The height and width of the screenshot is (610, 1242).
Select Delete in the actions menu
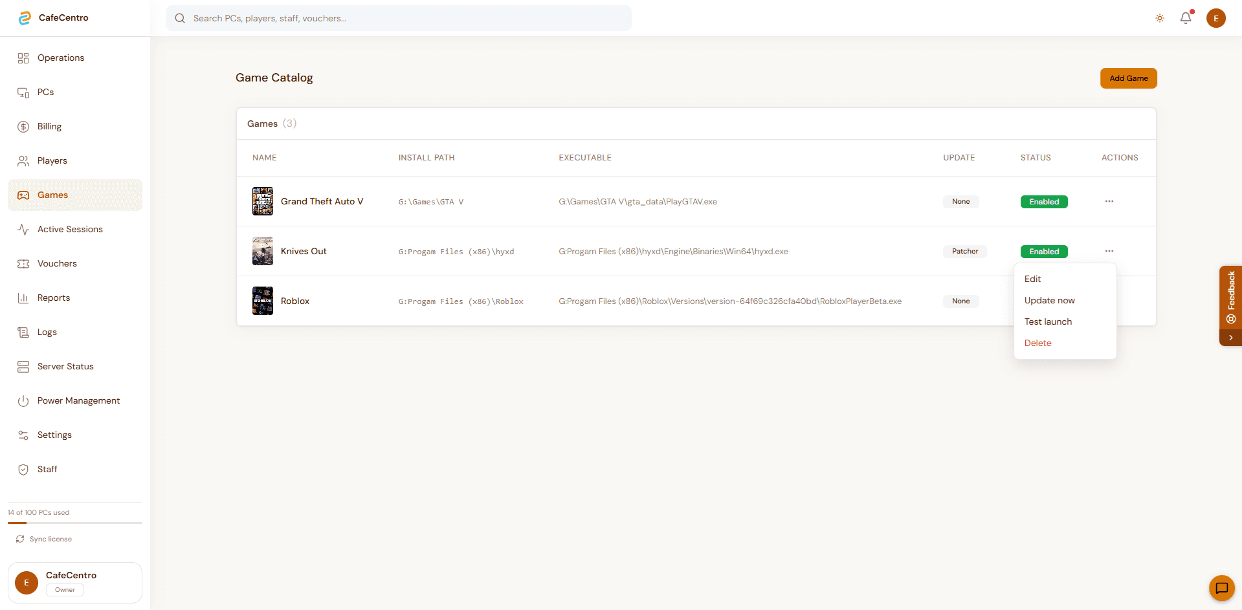coord(1065,343)
